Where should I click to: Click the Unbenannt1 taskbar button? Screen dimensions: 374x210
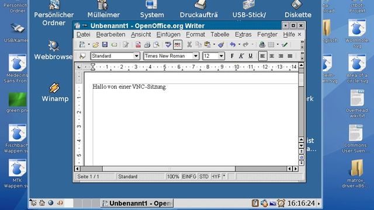tap(137, 204)
